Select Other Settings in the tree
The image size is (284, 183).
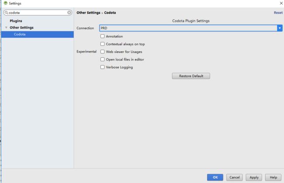[21, 28]
